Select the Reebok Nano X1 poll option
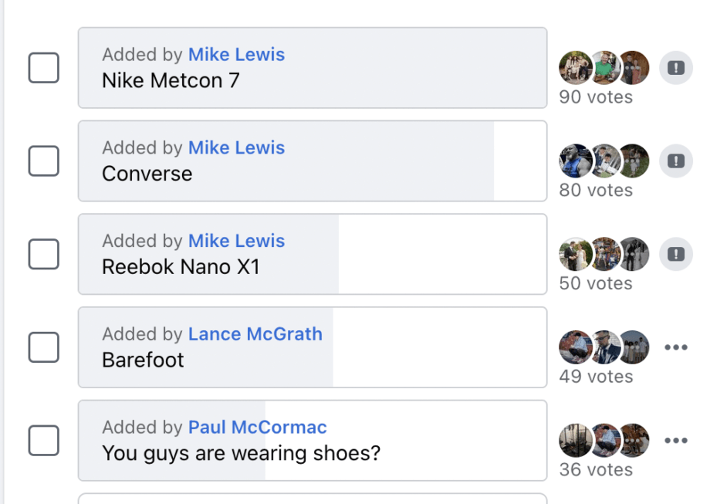710x504 pixels. point(312,254)
